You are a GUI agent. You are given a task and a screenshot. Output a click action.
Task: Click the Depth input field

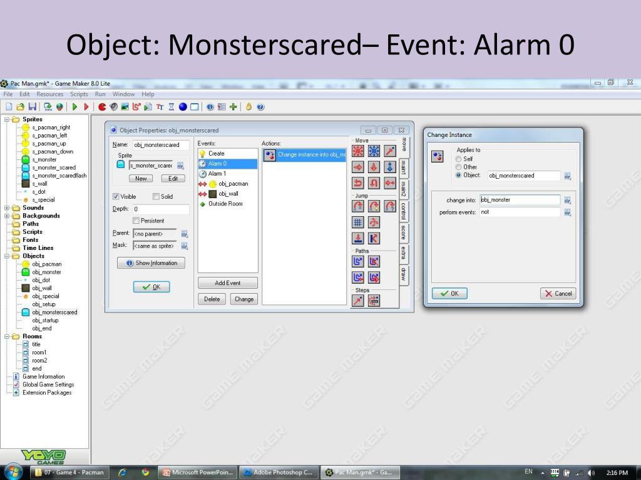pyautogui.click(x=161, y=209)
